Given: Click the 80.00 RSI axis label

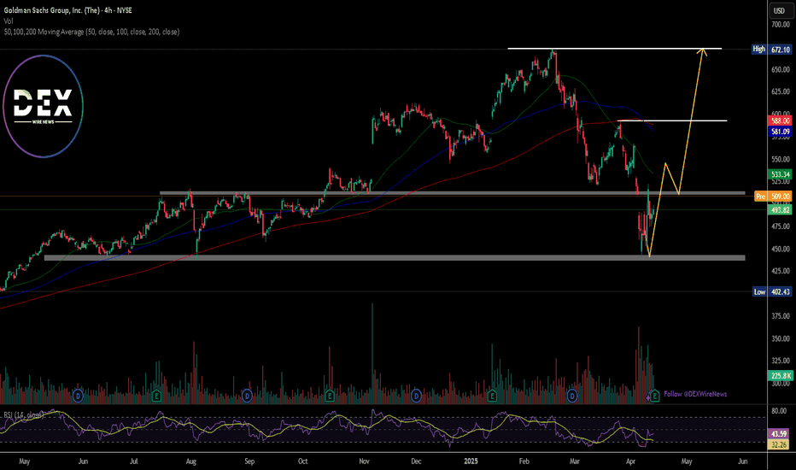Looking at the screenshot, I should click(x=779, y=411).
